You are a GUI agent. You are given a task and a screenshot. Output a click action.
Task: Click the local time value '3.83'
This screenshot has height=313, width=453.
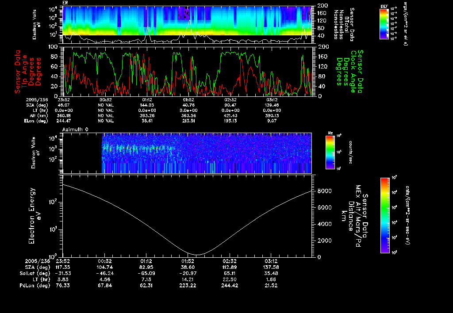click(x=63, y=279)
